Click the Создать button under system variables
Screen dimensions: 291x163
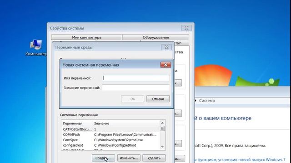pos(103,158)
